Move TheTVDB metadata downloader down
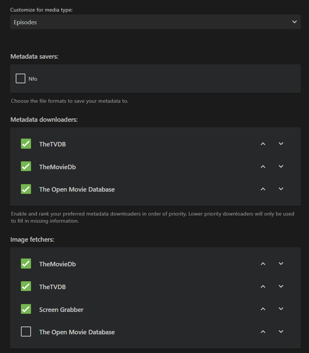309x353 pixels. (x=281, y=144)
